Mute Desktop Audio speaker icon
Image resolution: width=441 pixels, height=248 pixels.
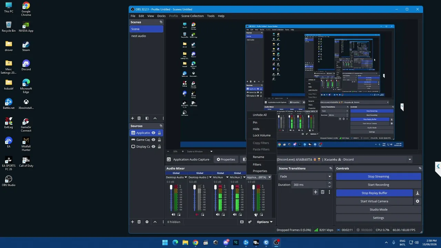click(x=173, y=215)
